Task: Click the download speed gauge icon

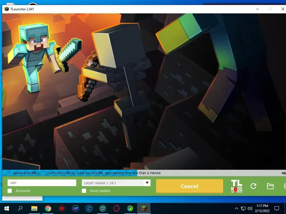Action: [x=9, y=173]
